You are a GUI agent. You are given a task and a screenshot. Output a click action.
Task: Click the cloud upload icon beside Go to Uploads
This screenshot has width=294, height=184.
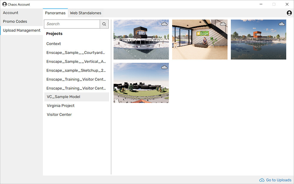[261, 180]
